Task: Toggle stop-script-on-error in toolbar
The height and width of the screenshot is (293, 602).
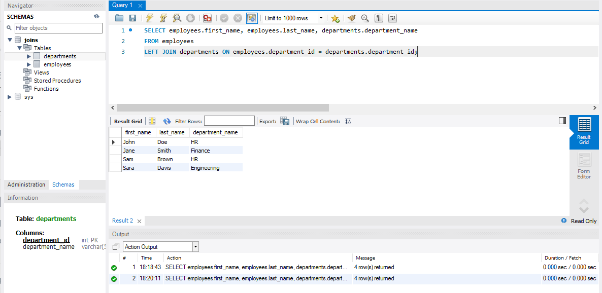Action: tap(207, 18)
